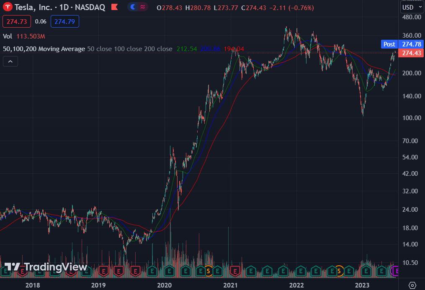Screen dimensions: 425x290
Task: Click the orange split marker between 2022 and 2023
Action: click(339, 270)
